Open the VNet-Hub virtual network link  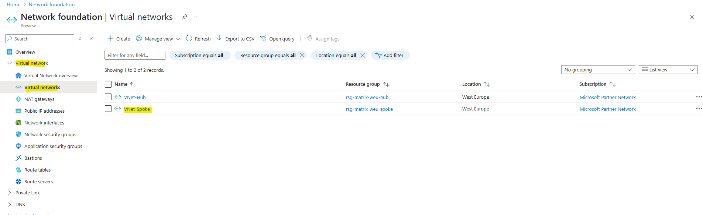(135, 97)
